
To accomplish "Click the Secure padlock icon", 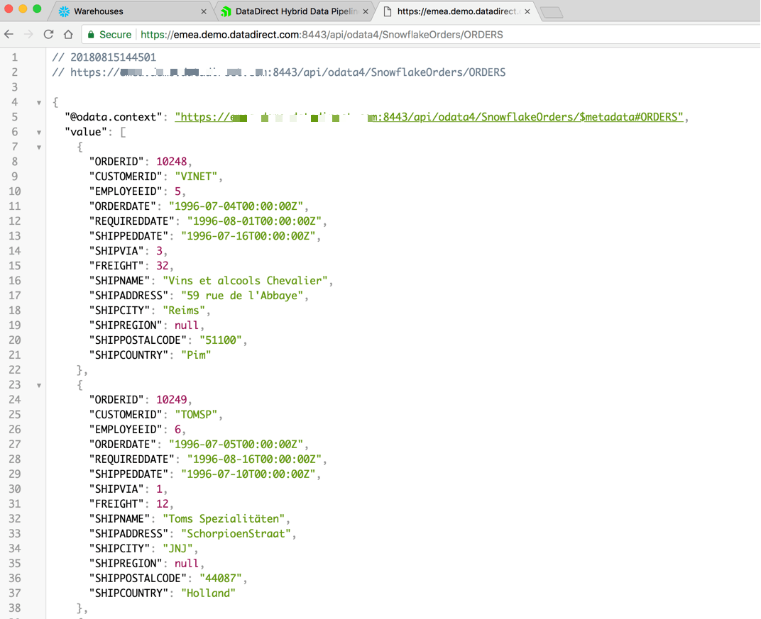I will coord(91,34).
